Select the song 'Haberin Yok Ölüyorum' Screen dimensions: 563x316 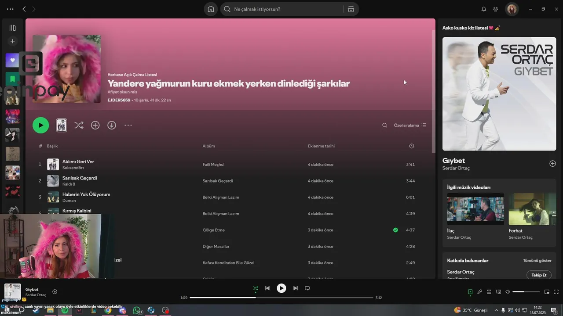coord(86,194)
